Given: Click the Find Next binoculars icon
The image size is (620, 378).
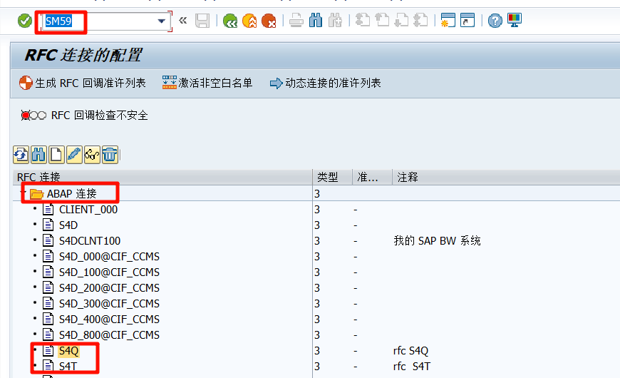Looking at the screenshot, I should [x=335, y=21].
